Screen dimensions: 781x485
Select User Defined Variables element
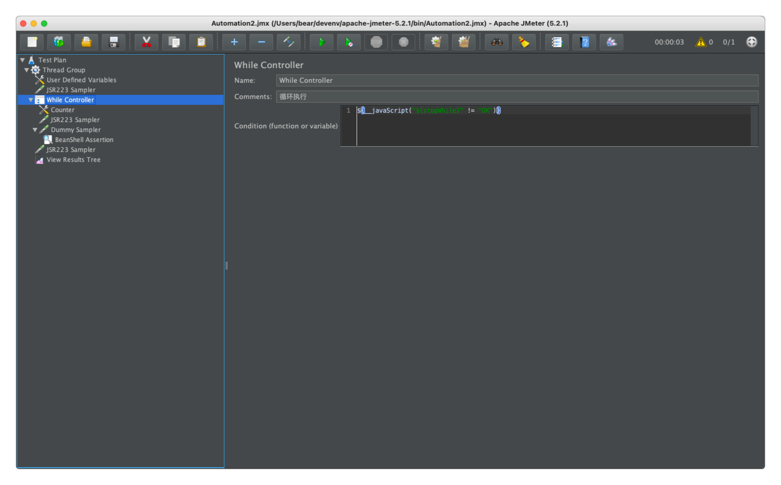click(x=81, y=80)
